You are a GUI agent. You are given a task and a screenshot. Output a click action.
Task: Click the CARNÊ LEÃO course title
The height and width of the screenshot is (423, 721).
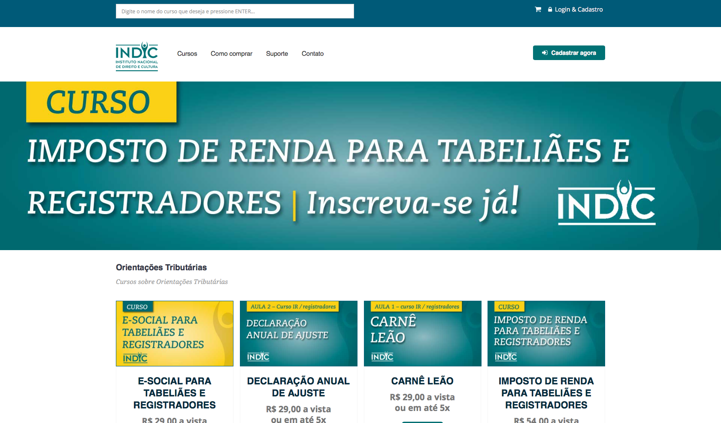click(x=422, y=381)
